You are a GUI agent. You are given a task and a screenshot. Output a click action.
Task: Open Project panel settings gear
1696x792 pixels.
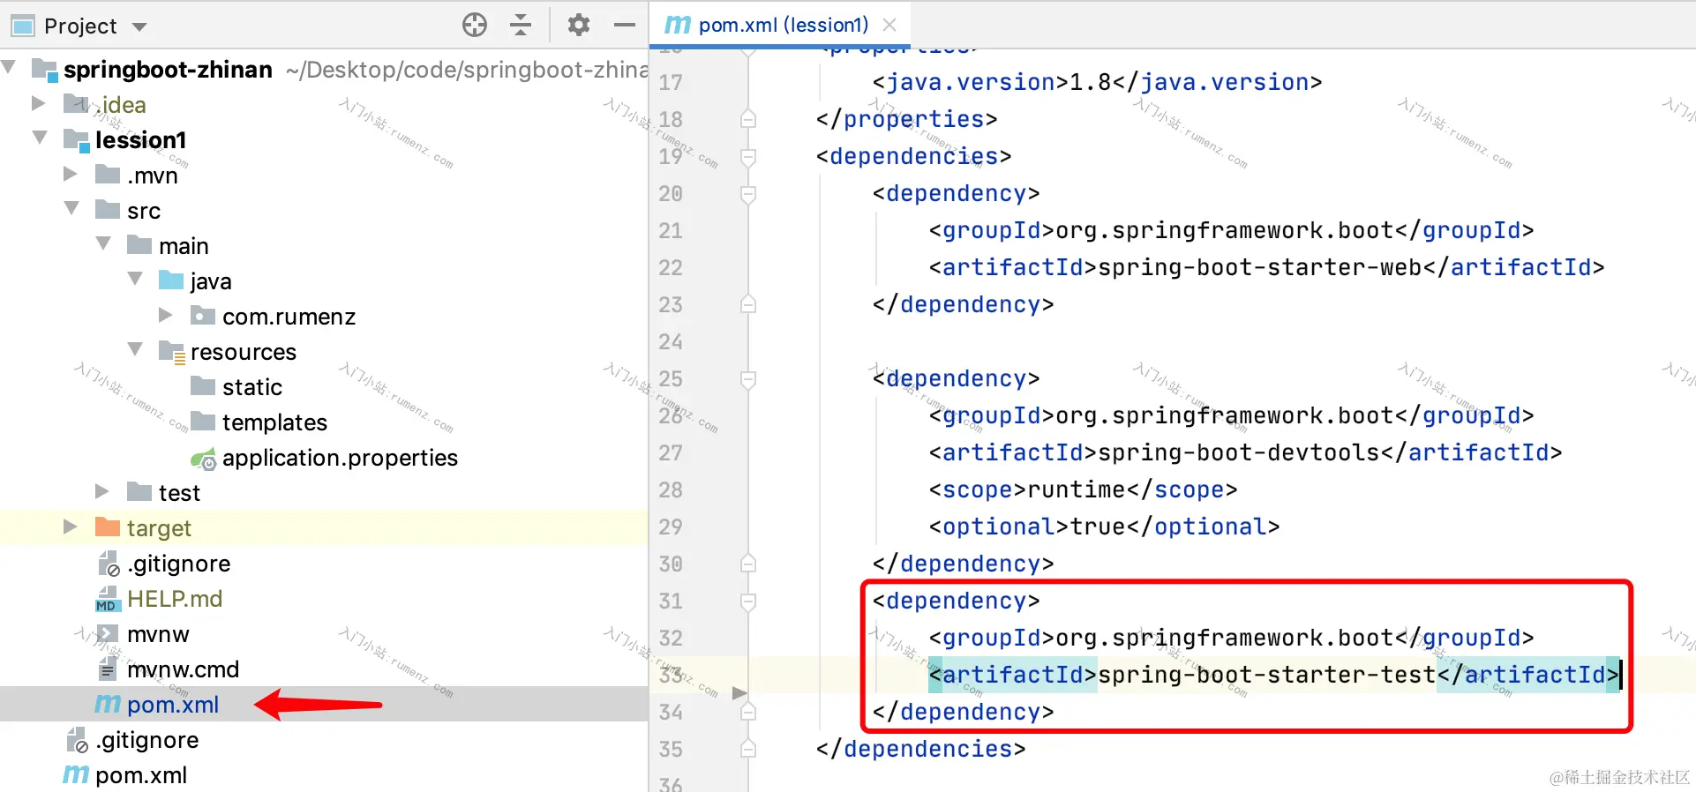tap(578, 25)
